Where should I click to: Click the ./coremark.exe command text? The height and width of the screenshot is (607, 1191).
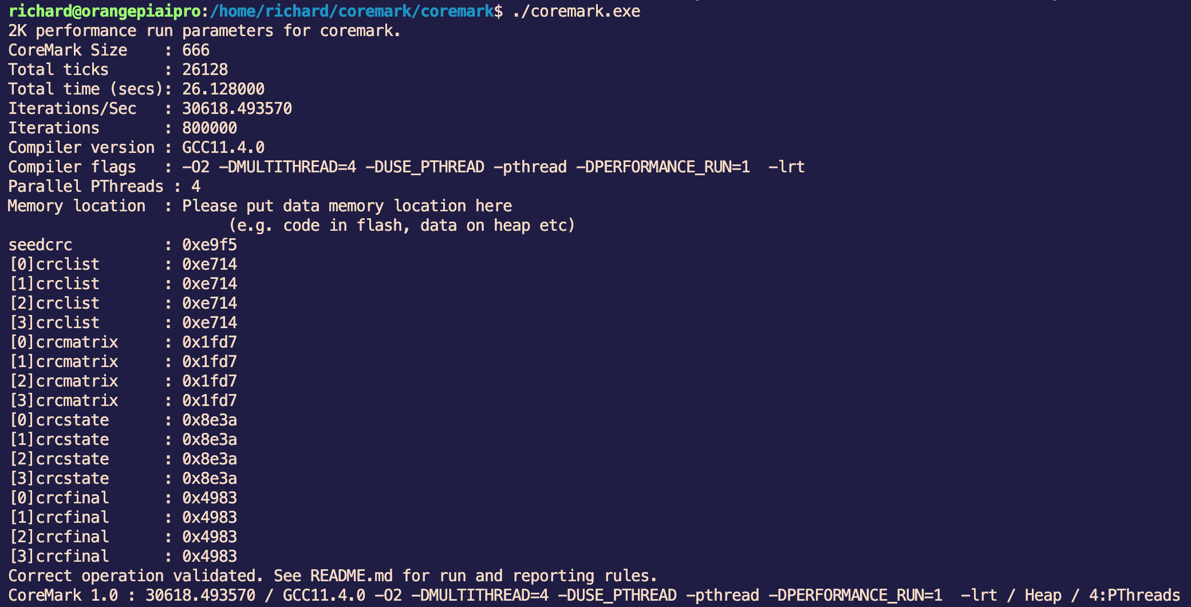click(x=576, y=11)
